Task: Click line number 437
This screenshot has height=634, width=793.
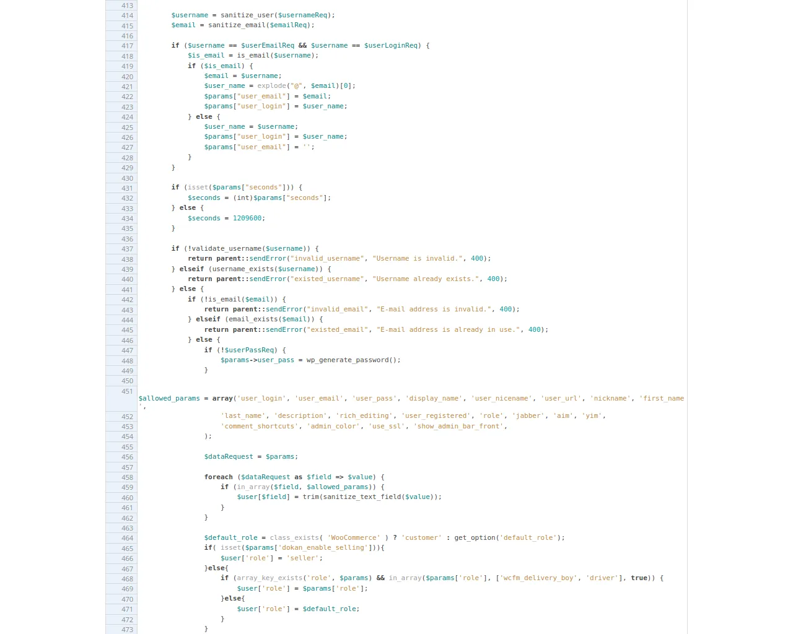Action: pos(127,249)
